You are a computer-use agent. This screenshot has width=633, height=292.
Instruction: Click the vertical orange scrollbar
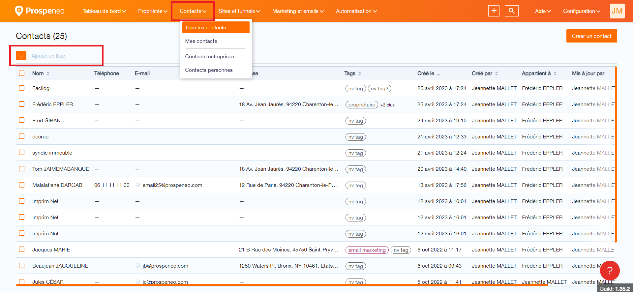pyautogui.click(x=616, y=155)
